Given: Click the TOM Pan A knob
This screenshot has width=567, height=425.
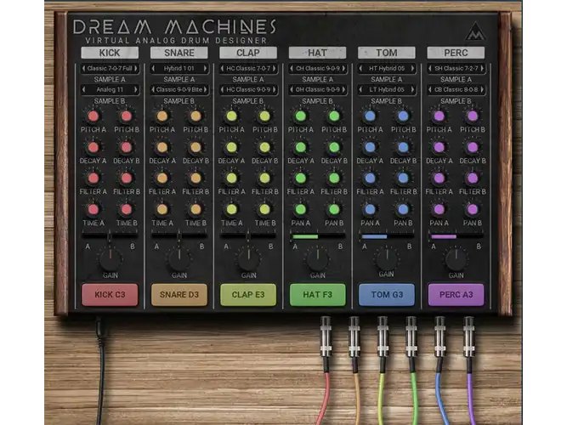Looking at the screenshot, I should click(370, 209).
